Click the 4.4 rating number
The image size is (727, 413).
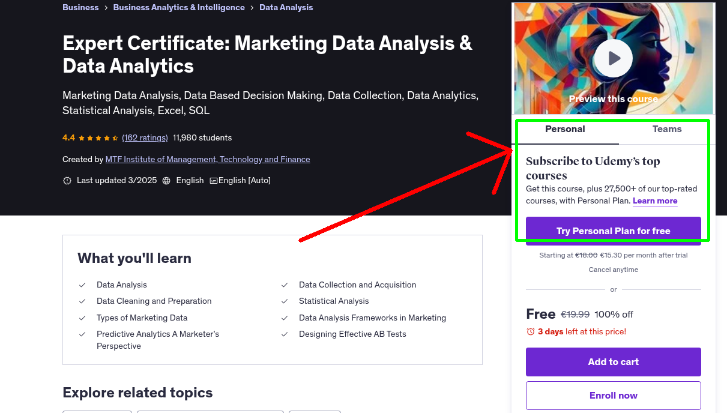pyautogui.click(x=68, y=138)
